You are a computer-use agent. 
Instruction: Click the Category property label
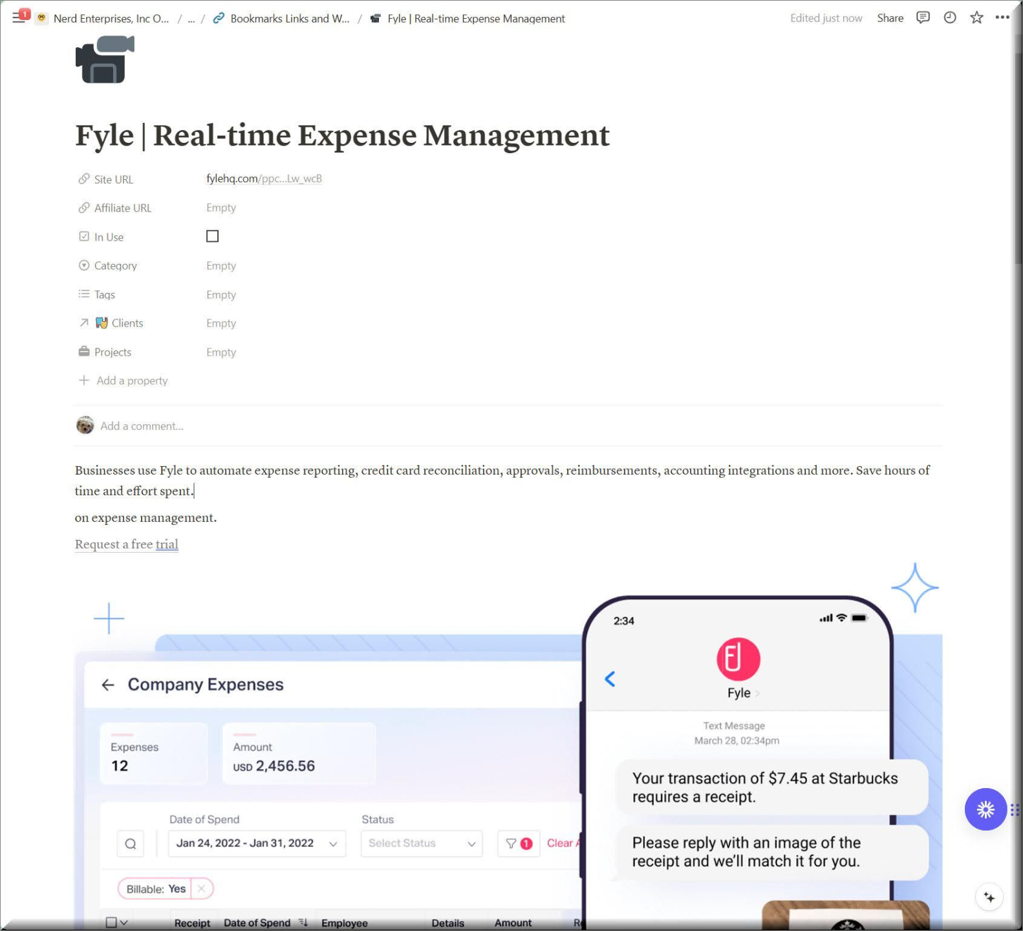pyautogui.click(x=115, y=266)
